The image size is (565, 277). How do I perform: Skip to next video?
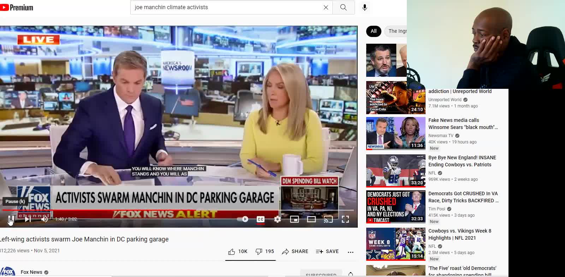(x=28, y=219)
